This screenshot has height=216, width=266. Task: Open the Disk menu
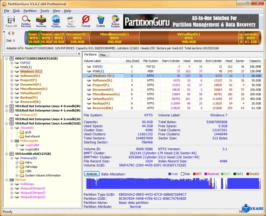click(x=16, y=11)
